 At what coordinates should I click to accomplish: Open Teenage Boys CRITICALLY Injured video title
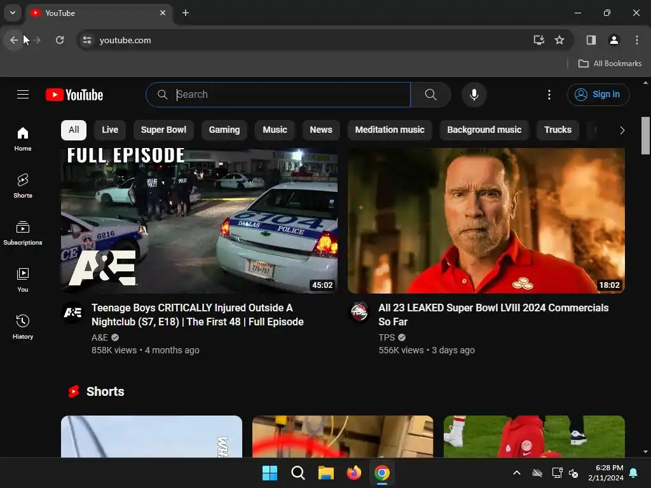pos(198,315)
